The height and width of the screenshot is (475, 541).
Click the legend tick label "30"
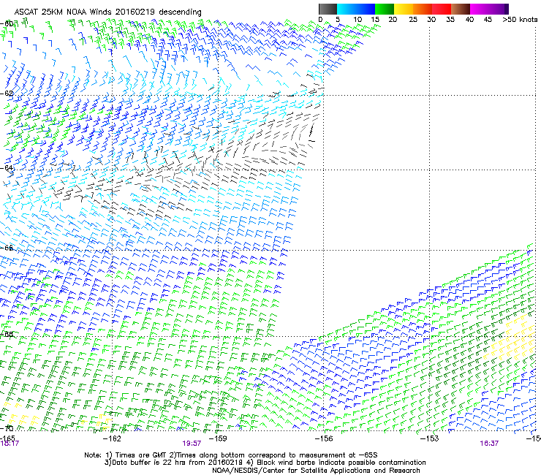coord(431,20)
